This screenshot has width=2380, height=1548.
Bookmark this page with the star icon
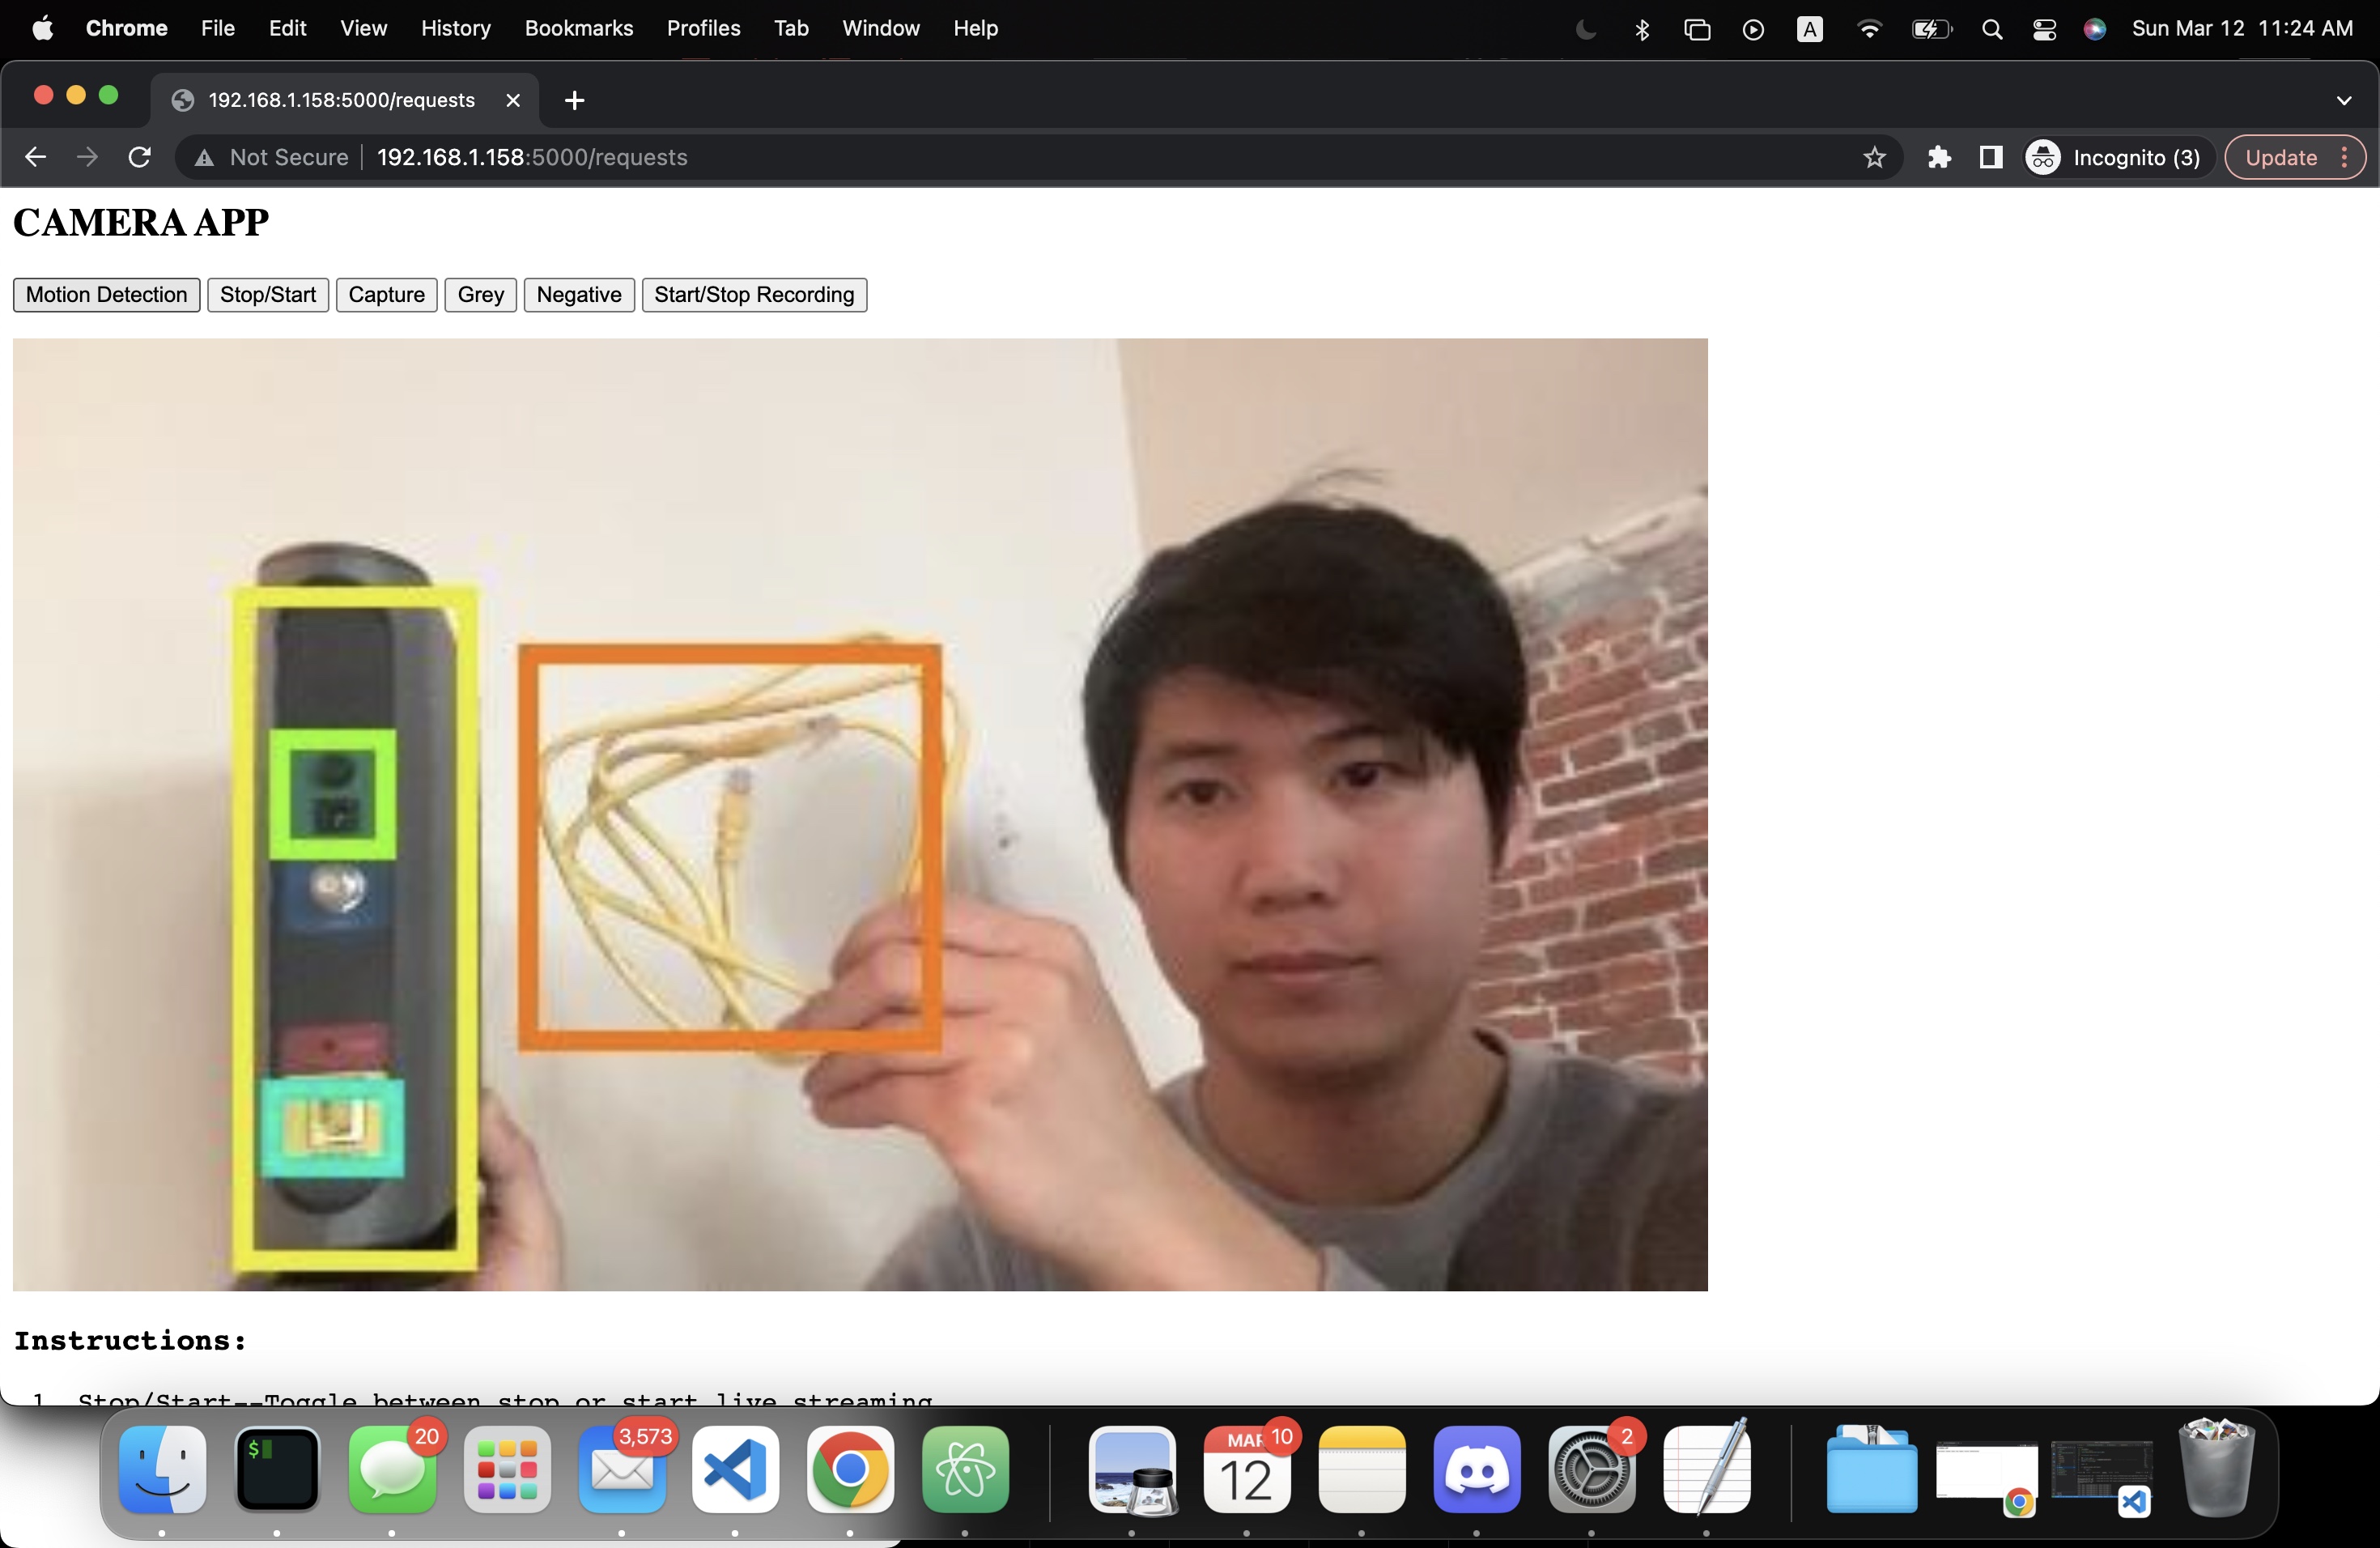(x=1874, y=157)
